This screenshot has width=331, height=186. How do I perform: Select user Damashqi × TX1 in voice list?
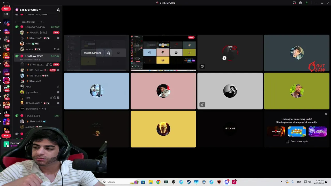39,109
